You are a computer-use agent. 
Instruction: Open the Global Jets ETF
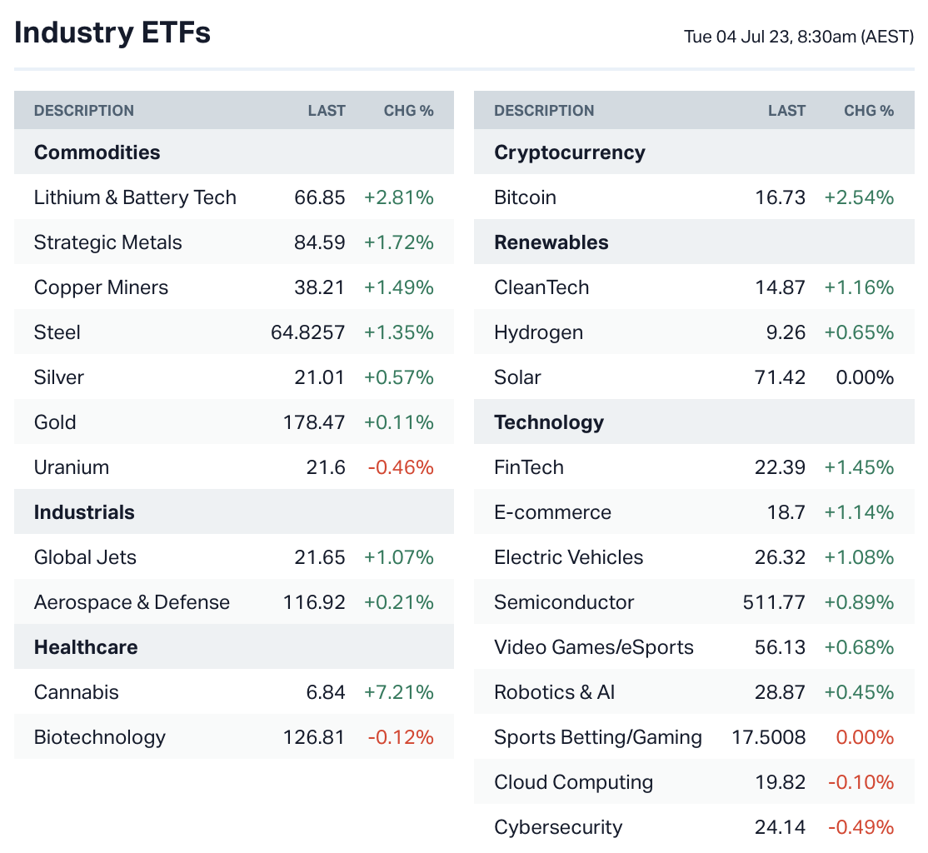[x=85, y=557]
